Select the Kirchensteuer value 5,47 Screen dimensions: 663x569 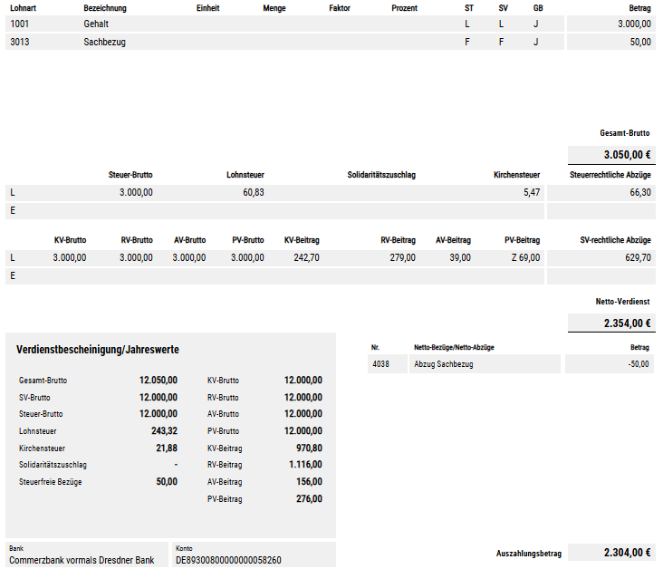[x=531, y=192]
